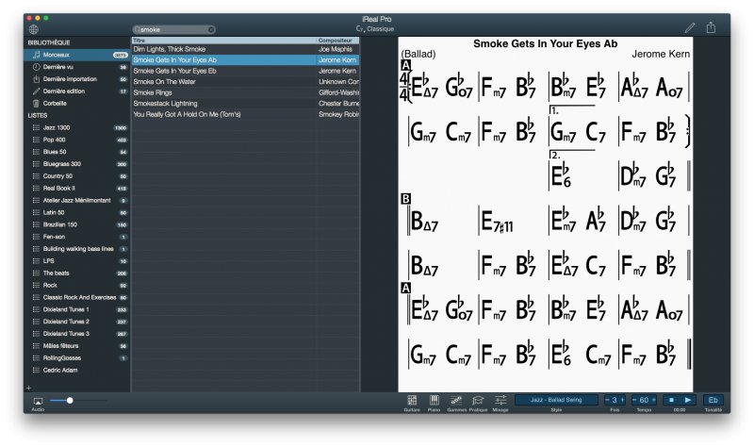
Task: Select the Smoke Rings song
Action: (246, 92)
